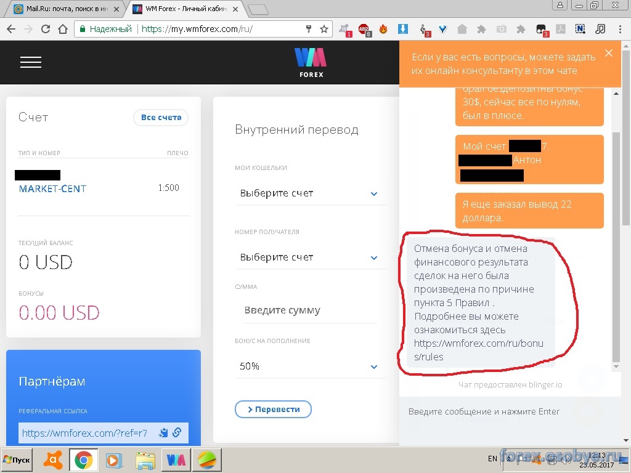This screenshot has height=473, width=631.
Task: Go back to the previous page
Action: click(11, 29)
